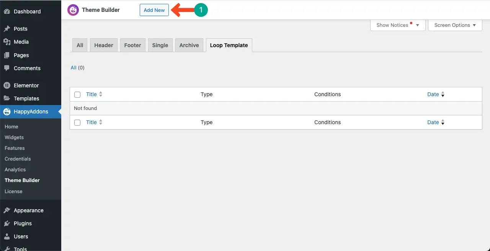Click the Plugins plug icon
The image size is (490, 251).
7,223
